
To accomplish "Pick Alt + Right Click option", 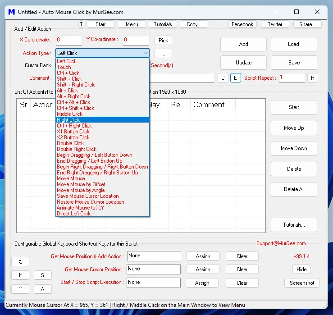I will coord(102,96).
